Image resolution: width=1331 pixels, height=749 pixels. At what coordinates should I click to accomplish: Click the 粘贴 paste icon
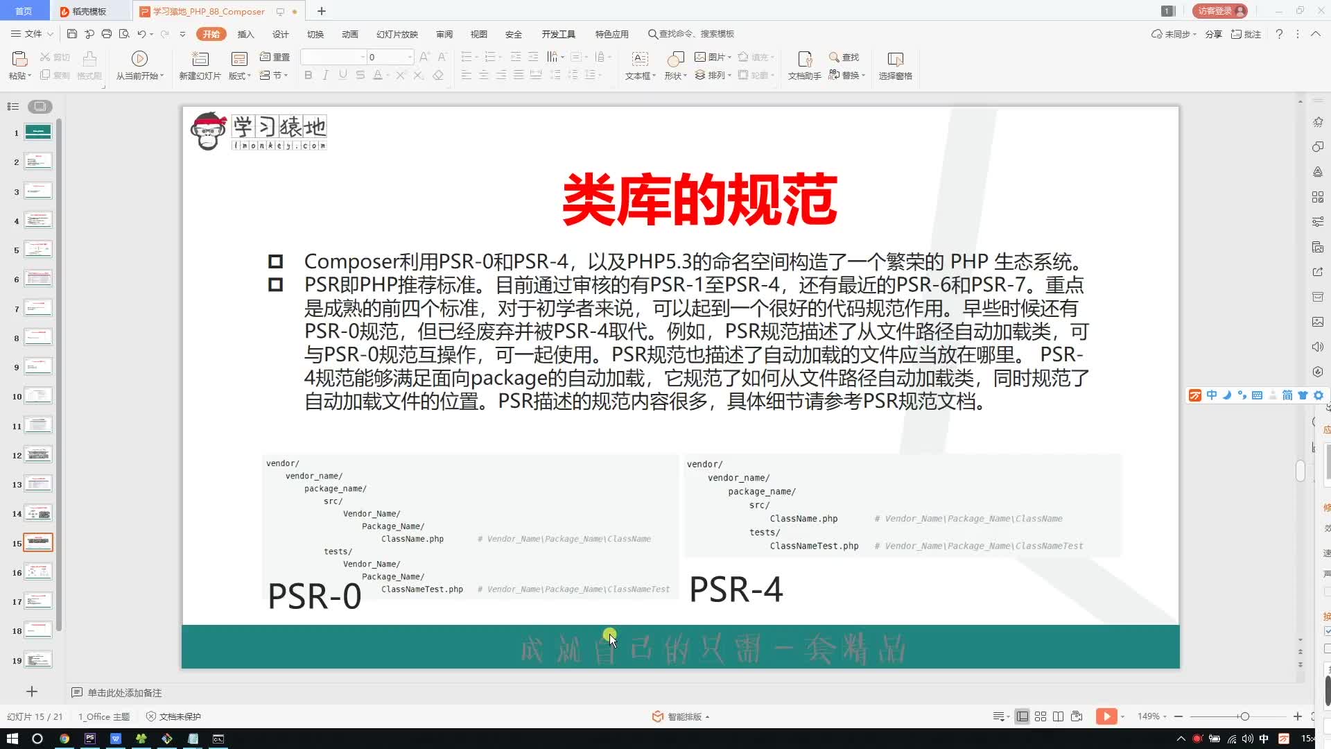pyautogui.click(x=19, y=66)
